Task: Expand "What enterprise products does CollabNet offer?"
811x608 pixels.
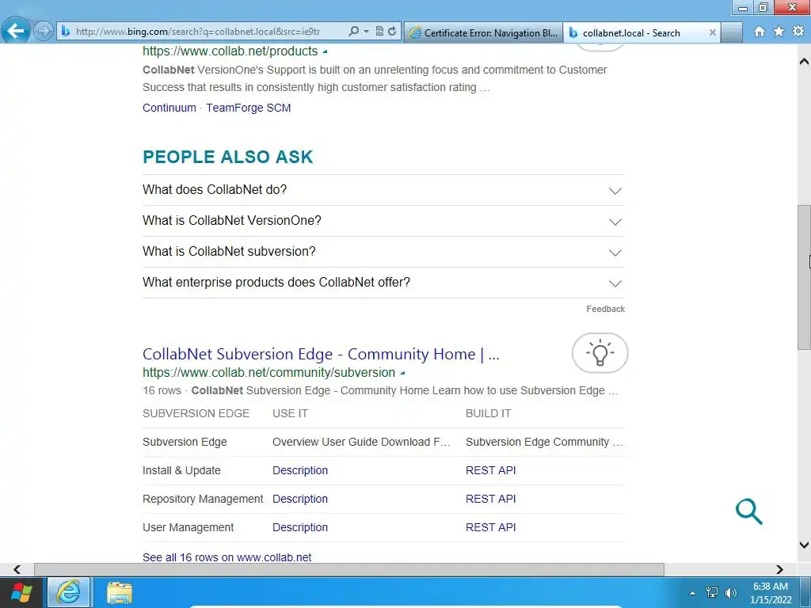Action: [383, 283]
